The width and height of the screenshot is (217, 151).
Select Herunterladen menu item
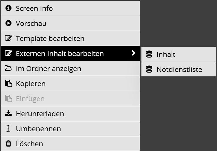pyautogui.click(x=40, y=114)
